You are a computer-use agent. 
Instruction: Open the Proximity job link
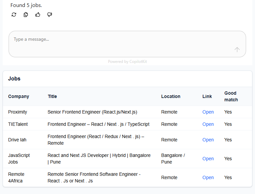point(208,112)
